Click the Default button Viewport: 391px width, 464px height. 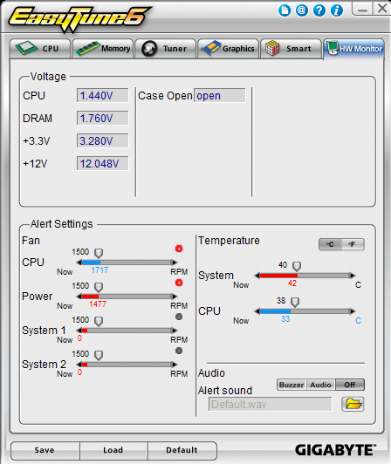pyautogui.click(x=182, y=450)
